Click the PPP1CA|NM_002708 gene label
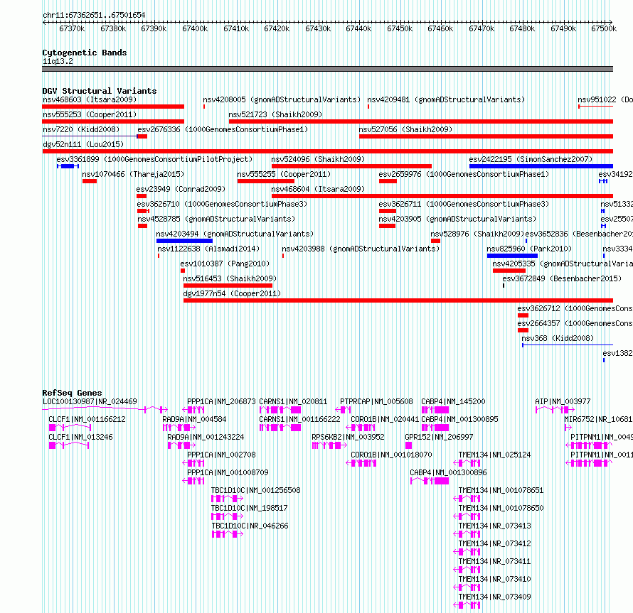 221,455
